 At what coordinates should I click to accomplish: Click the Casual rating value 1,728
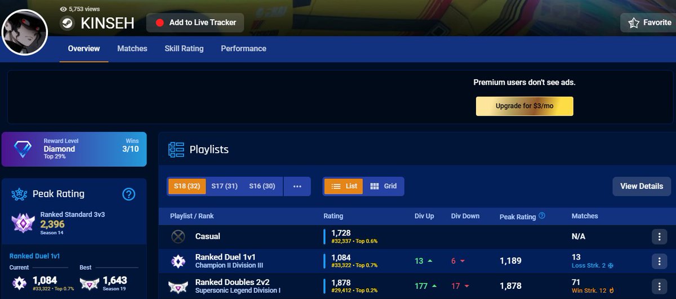(341, 233)
